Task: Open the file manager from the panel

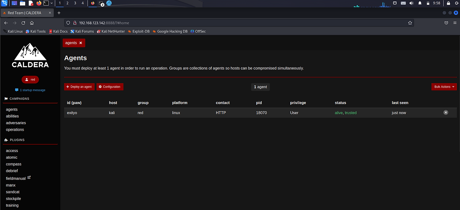Action: [x=23, y=3]
